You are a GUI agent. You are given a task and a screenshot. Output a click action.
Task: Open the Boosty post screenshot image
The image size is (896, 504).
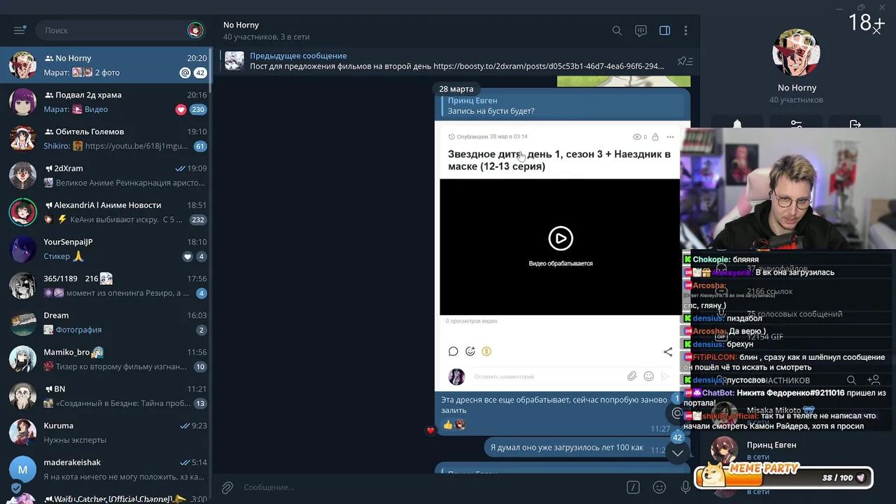click(x=559, y=258)
